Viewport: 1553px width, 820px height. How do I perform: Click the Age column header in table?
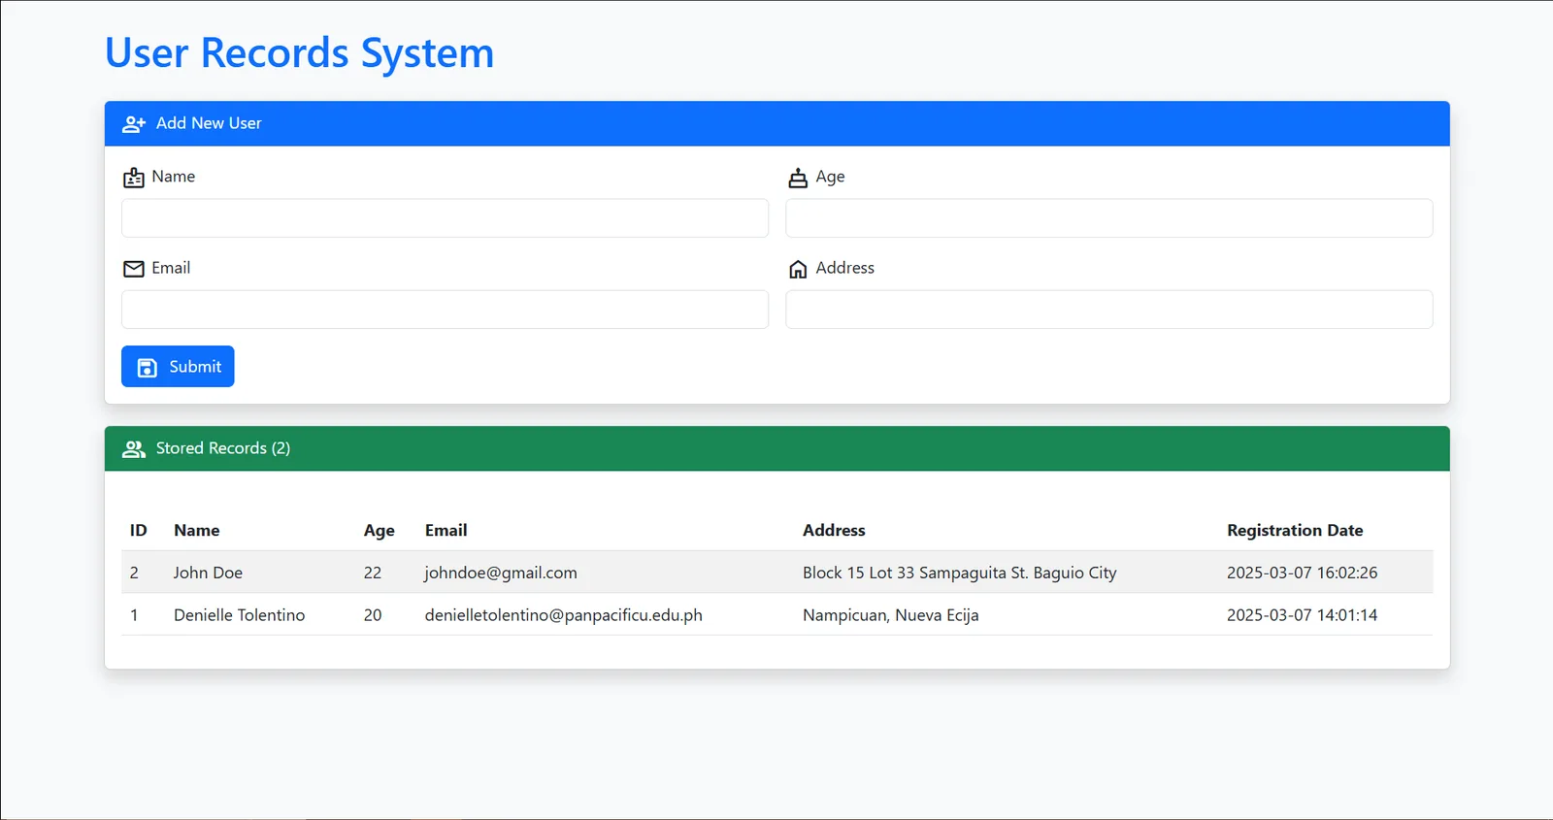click(x=380, y=531)
